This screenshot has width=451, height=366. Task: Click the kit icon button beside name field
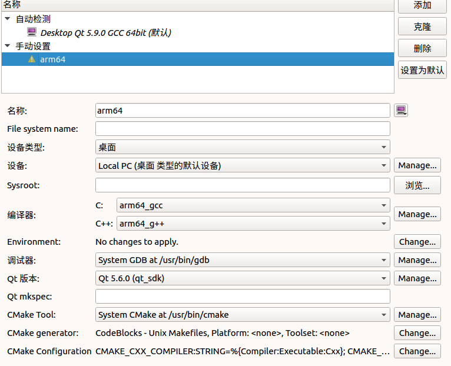(x=401, y=111)
